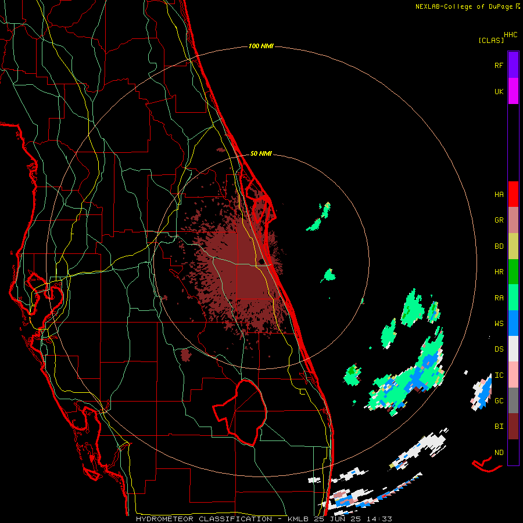Click the 'UK' legend label

click(x=499, y=91)
